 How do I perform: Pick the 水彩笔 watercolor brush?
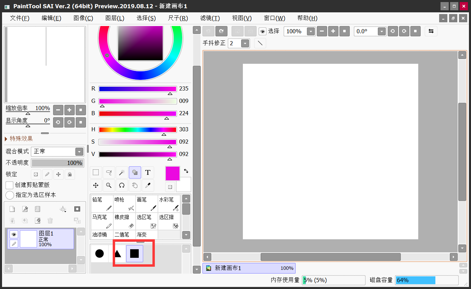(169, 204)
